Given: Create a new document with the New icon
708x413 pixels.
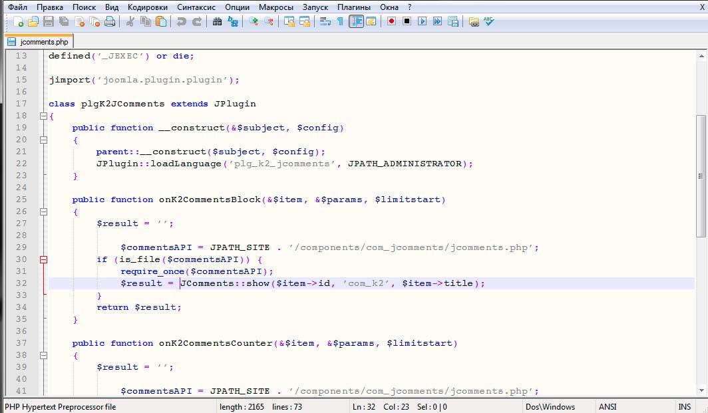Looking at the screenshot, I should (18, 21).
